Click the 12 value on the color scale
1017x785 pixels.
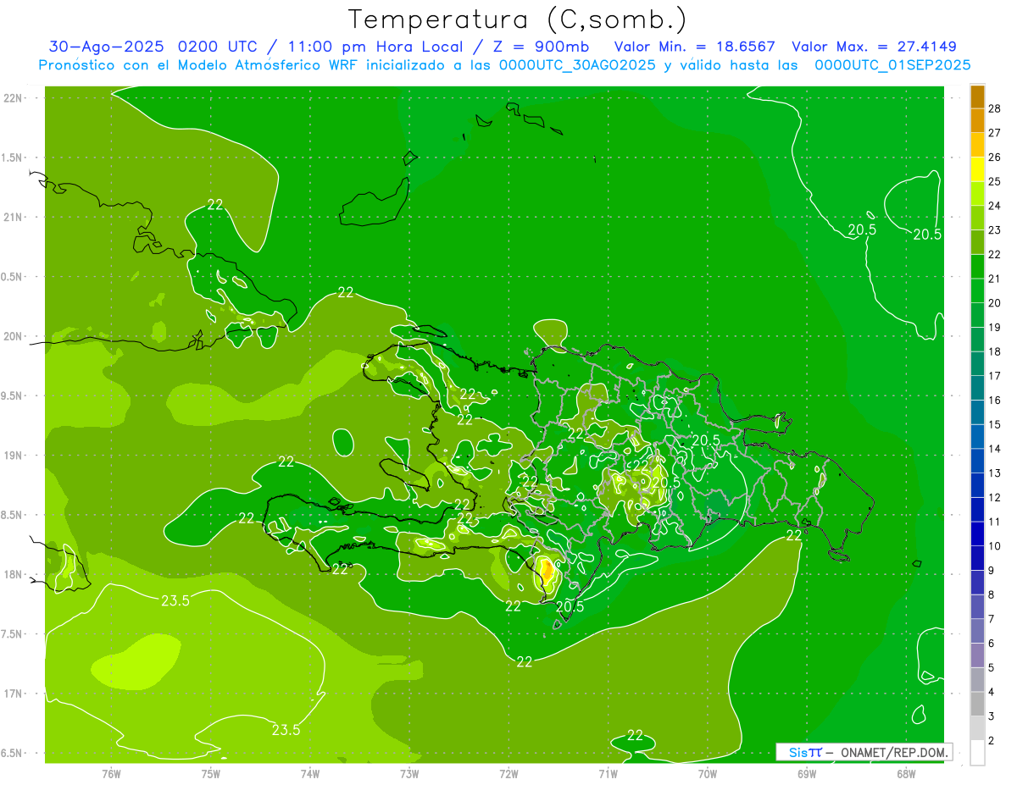tap(995, 497)
